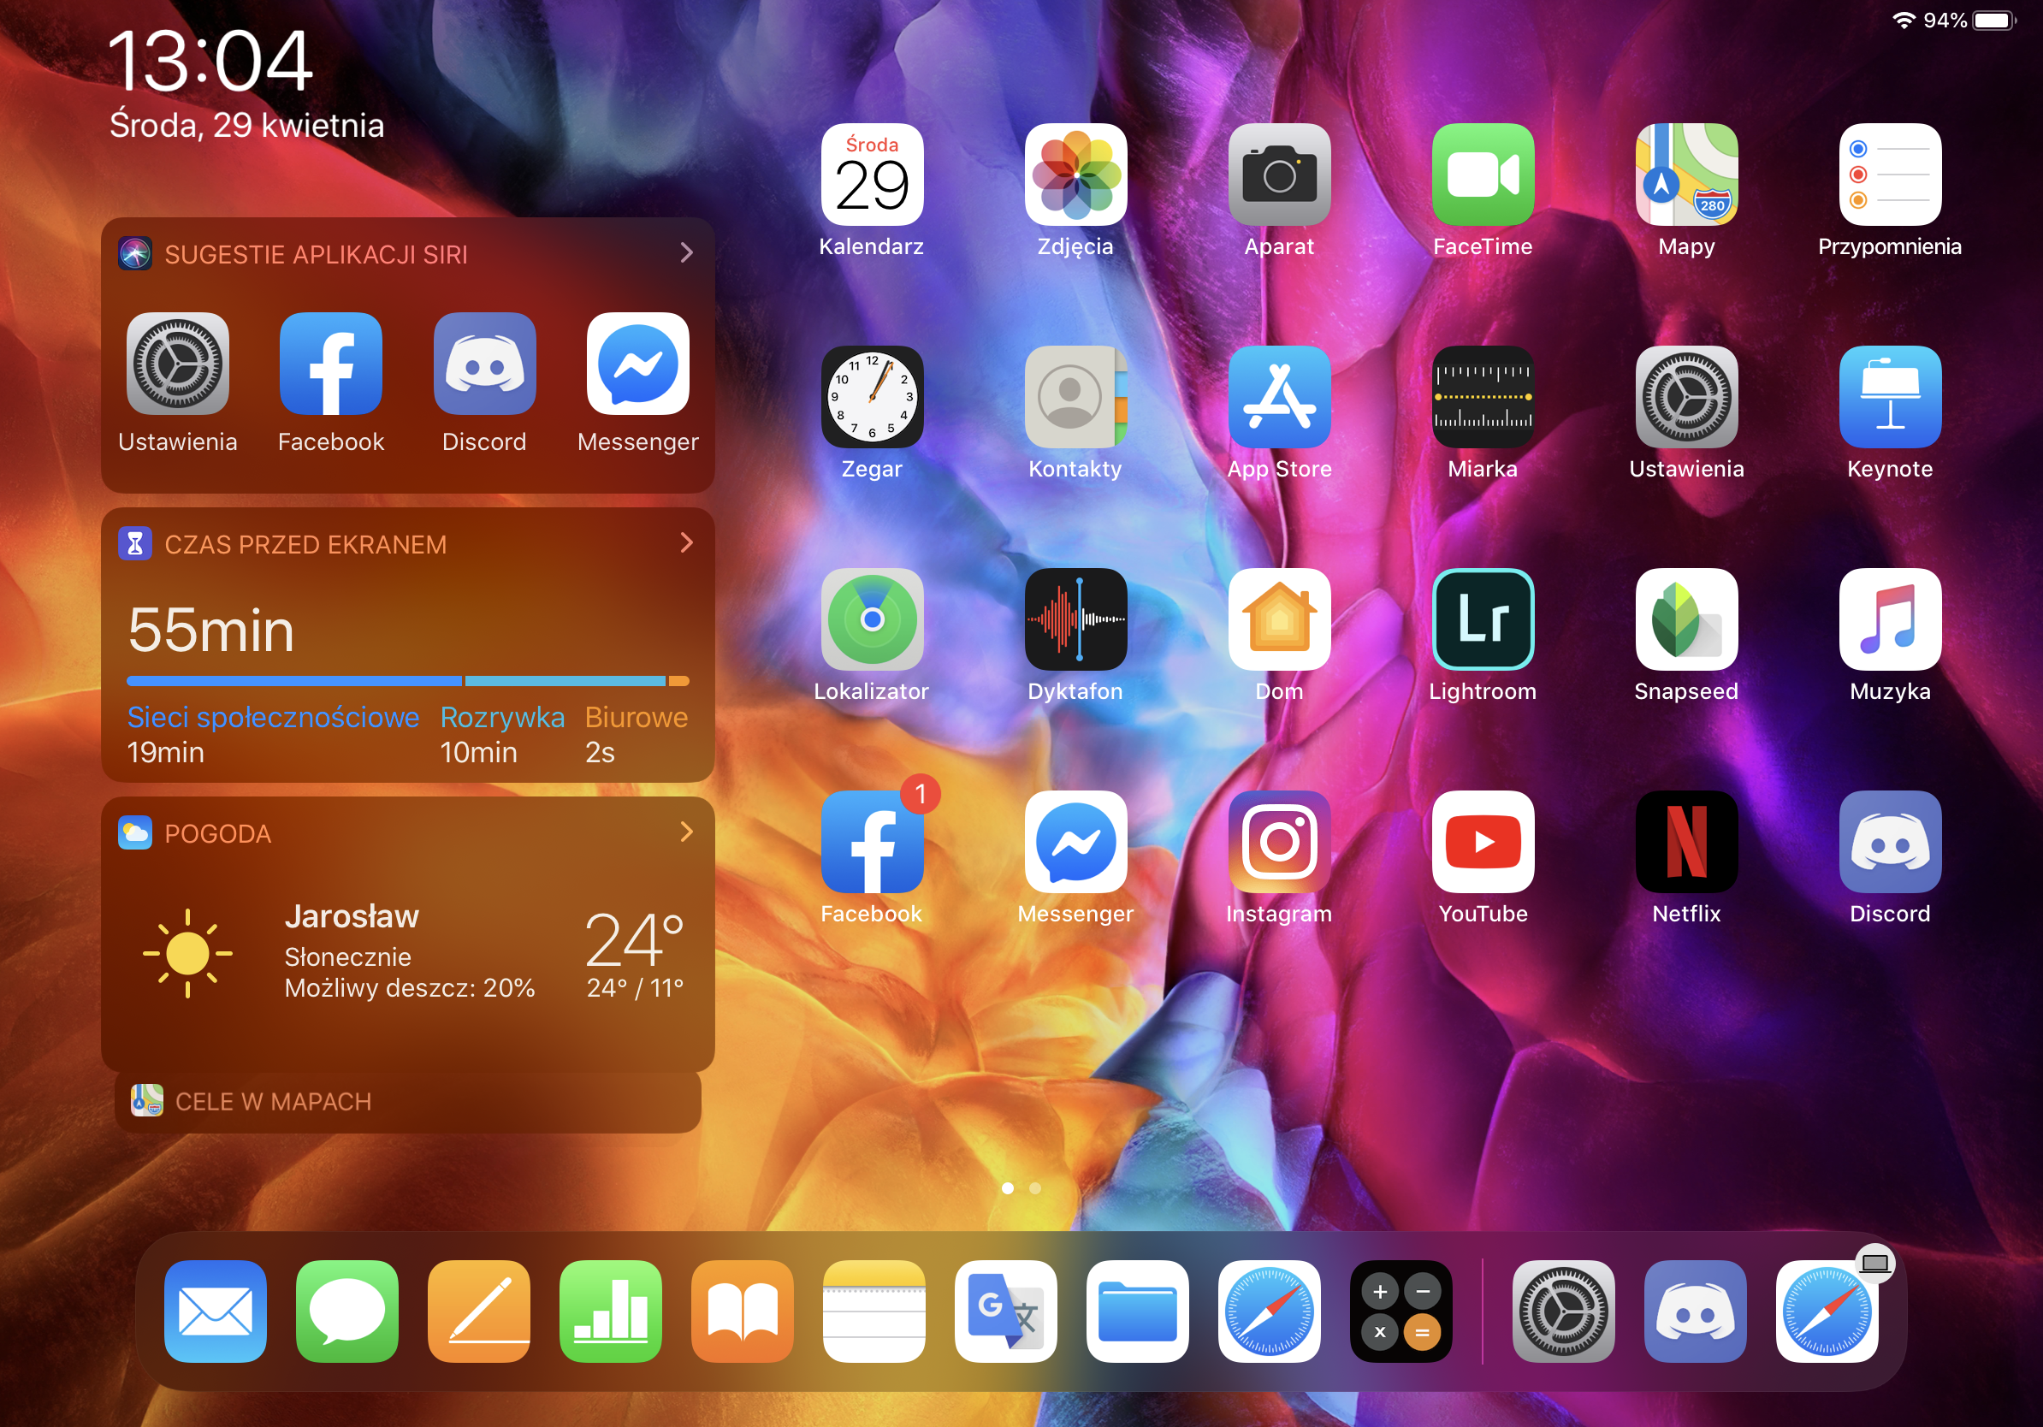Open the Snapseed app
2043x1427 pixels.
tap(1686, 619)
